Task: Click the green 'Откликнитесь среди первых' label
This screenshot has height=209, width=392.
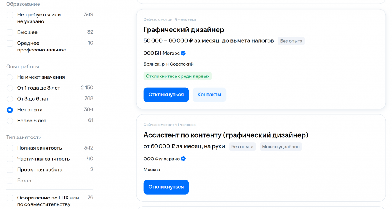Action: 178,76
